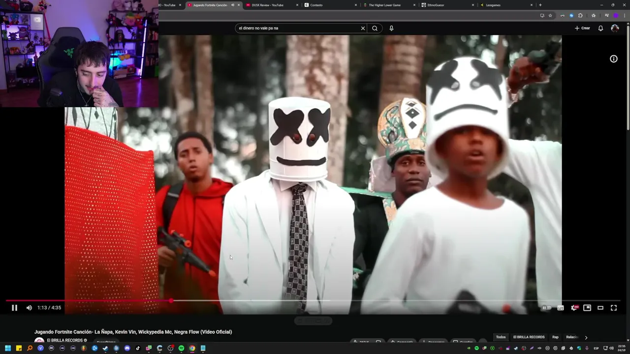Bookmark this page with the star icon

[550, 15]
